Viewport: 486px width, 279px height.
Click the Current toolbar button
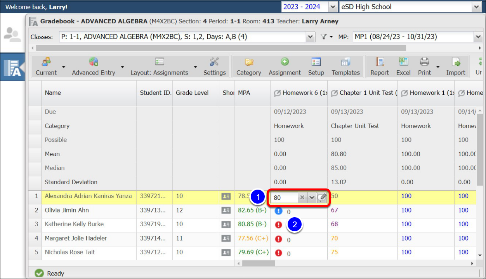[46, 66]
